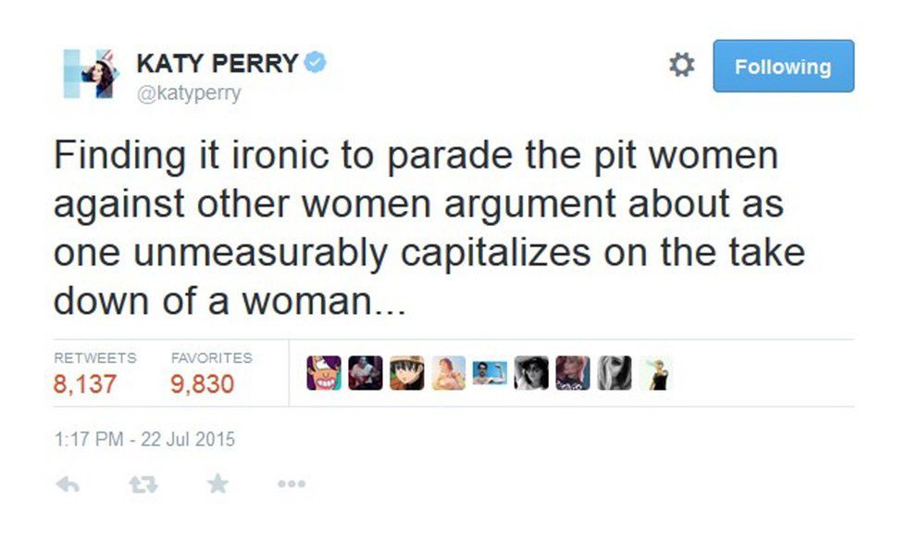Open the more options ellipsis
Screen dimensions: 907x537
point(291,483)
